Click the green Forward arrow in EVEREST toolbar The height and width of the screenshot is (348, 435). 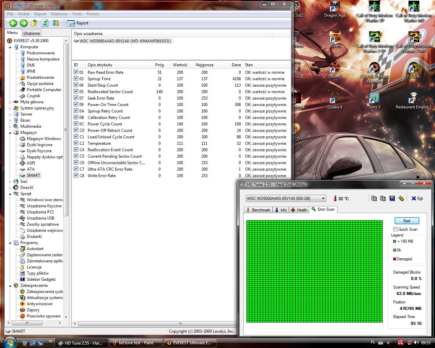[x=24, y=23]
